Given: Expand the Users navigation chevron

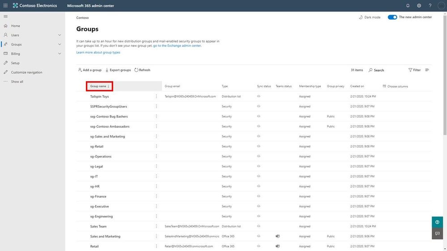Looking at the screenshot, I should [60, 35].
